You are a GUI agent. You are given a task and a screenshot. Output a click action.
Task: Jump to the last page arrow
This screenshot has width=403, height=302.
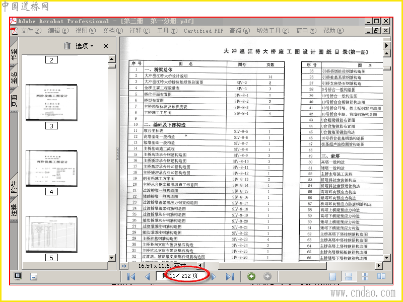(230, 276)
